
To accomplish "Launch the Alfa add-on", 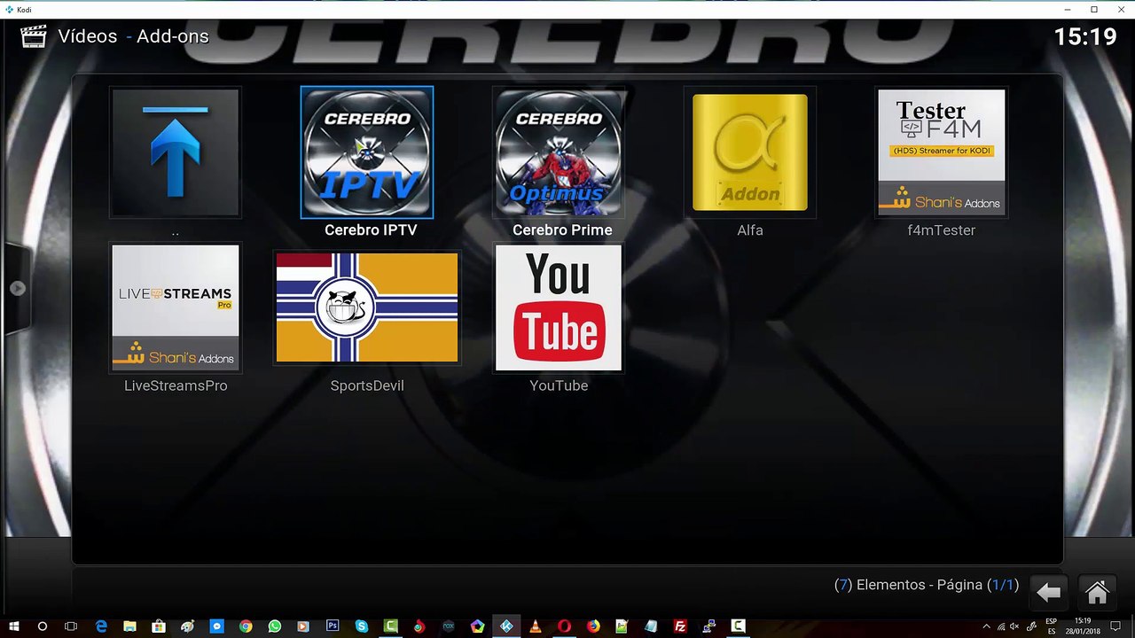I will click(x=750, y=152).
